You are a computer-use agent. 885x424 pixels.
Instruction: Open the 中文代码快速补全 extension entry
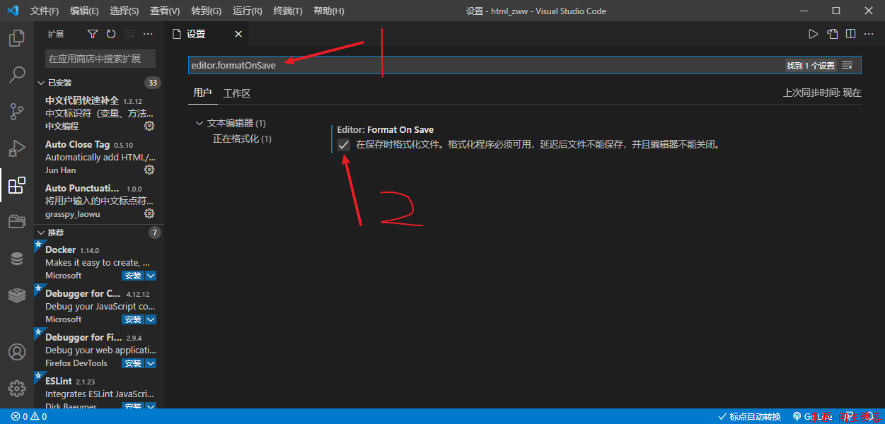[99, 113]
